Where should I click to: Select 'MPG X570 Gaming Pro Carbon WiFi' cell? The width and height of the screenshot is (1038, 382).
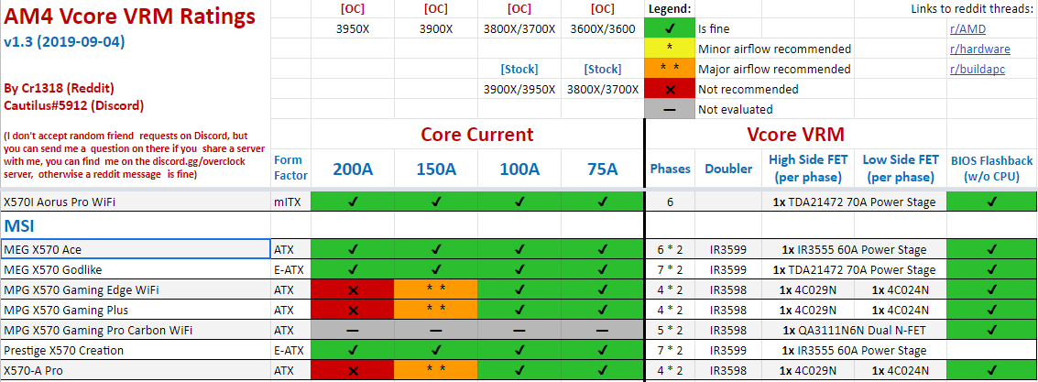[135, 331]
